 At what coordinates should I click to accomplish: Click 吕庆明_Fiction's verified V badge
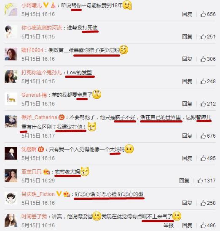click(59, 194)
